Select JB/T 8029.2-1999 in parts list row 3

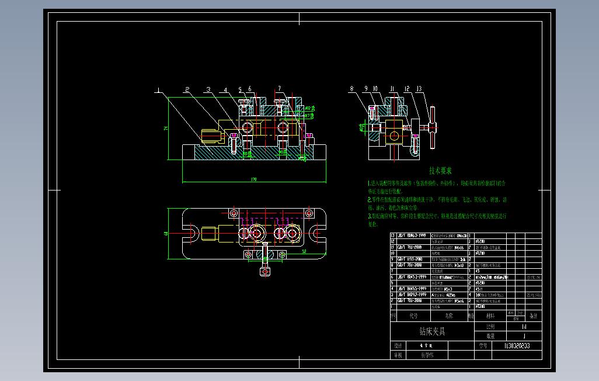click(x=412, y=295)
